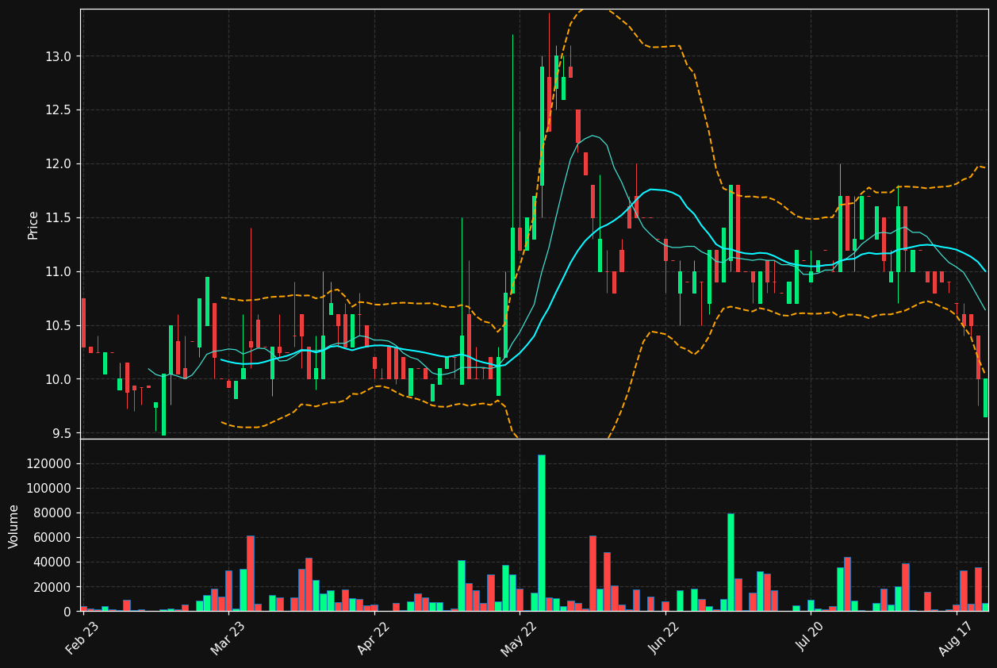
Task: Click the Jun 22 date label
Action: [665, 638]
